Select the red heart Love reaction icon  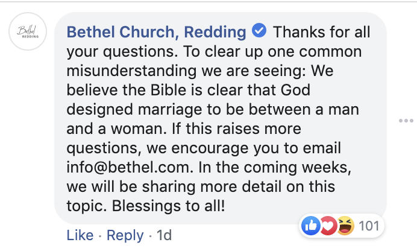(328, 226)
